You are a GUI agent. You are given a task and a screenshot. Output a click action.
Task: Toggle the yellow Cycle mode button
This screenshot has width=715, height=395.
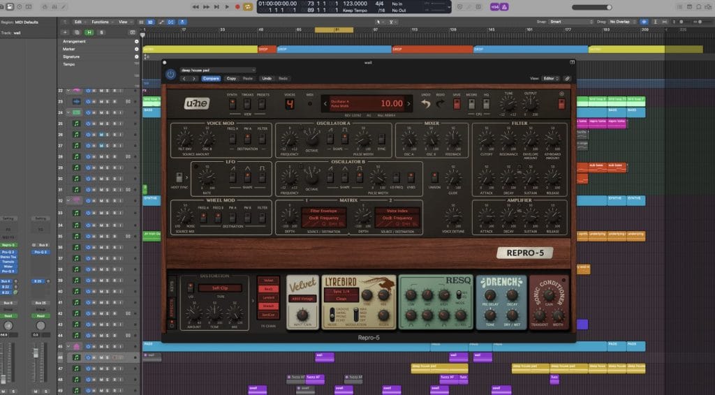click(x=248, y=7)
